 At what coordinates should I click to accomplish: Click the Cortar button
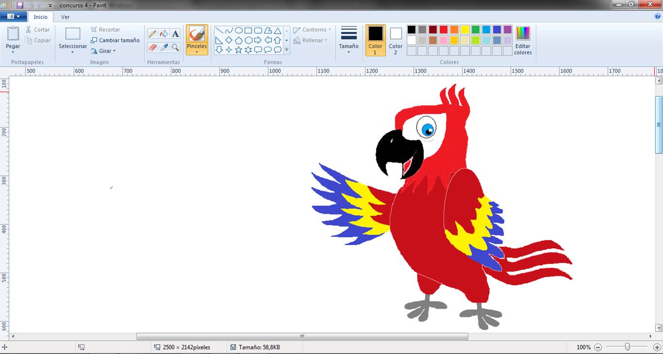(x=37, y=30)
